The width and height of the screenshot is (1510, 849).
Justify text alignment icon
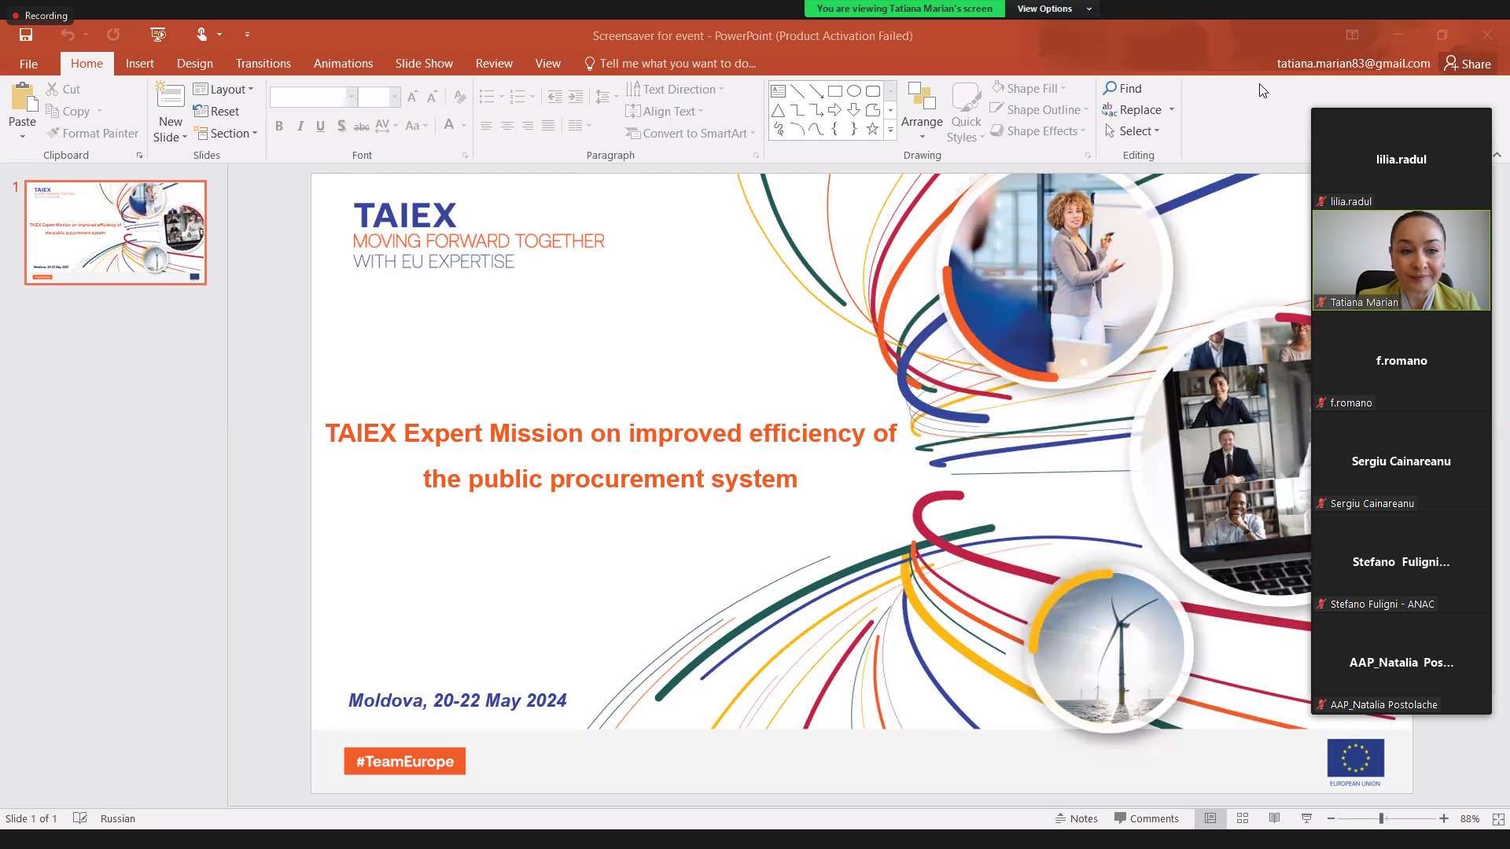point(548,126)
